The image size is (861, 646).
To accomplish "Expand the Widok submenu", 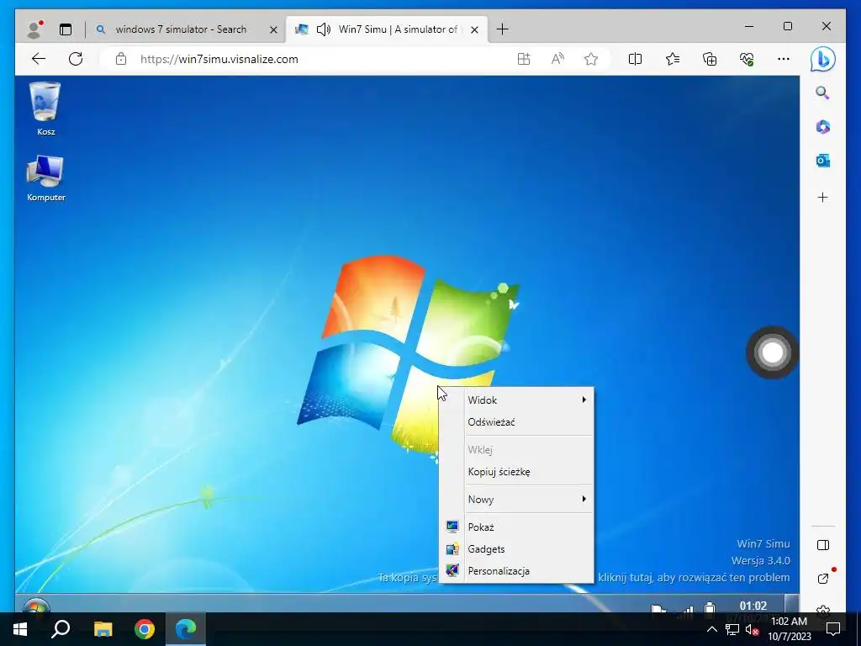I will 517,400.
